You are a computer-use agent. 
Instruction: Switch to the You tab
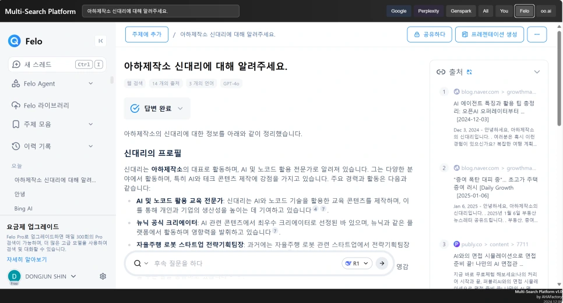click(x=504, y=11)
